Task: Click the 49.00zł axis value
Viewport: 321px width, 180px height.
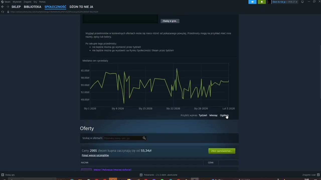Action: click(85, 99)
